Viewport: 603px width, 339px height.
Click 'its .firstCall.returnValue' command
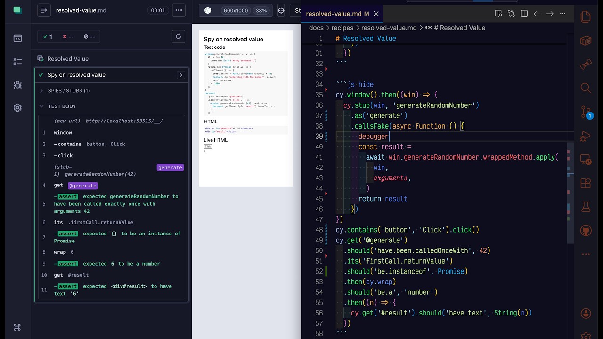pos(112,222)
